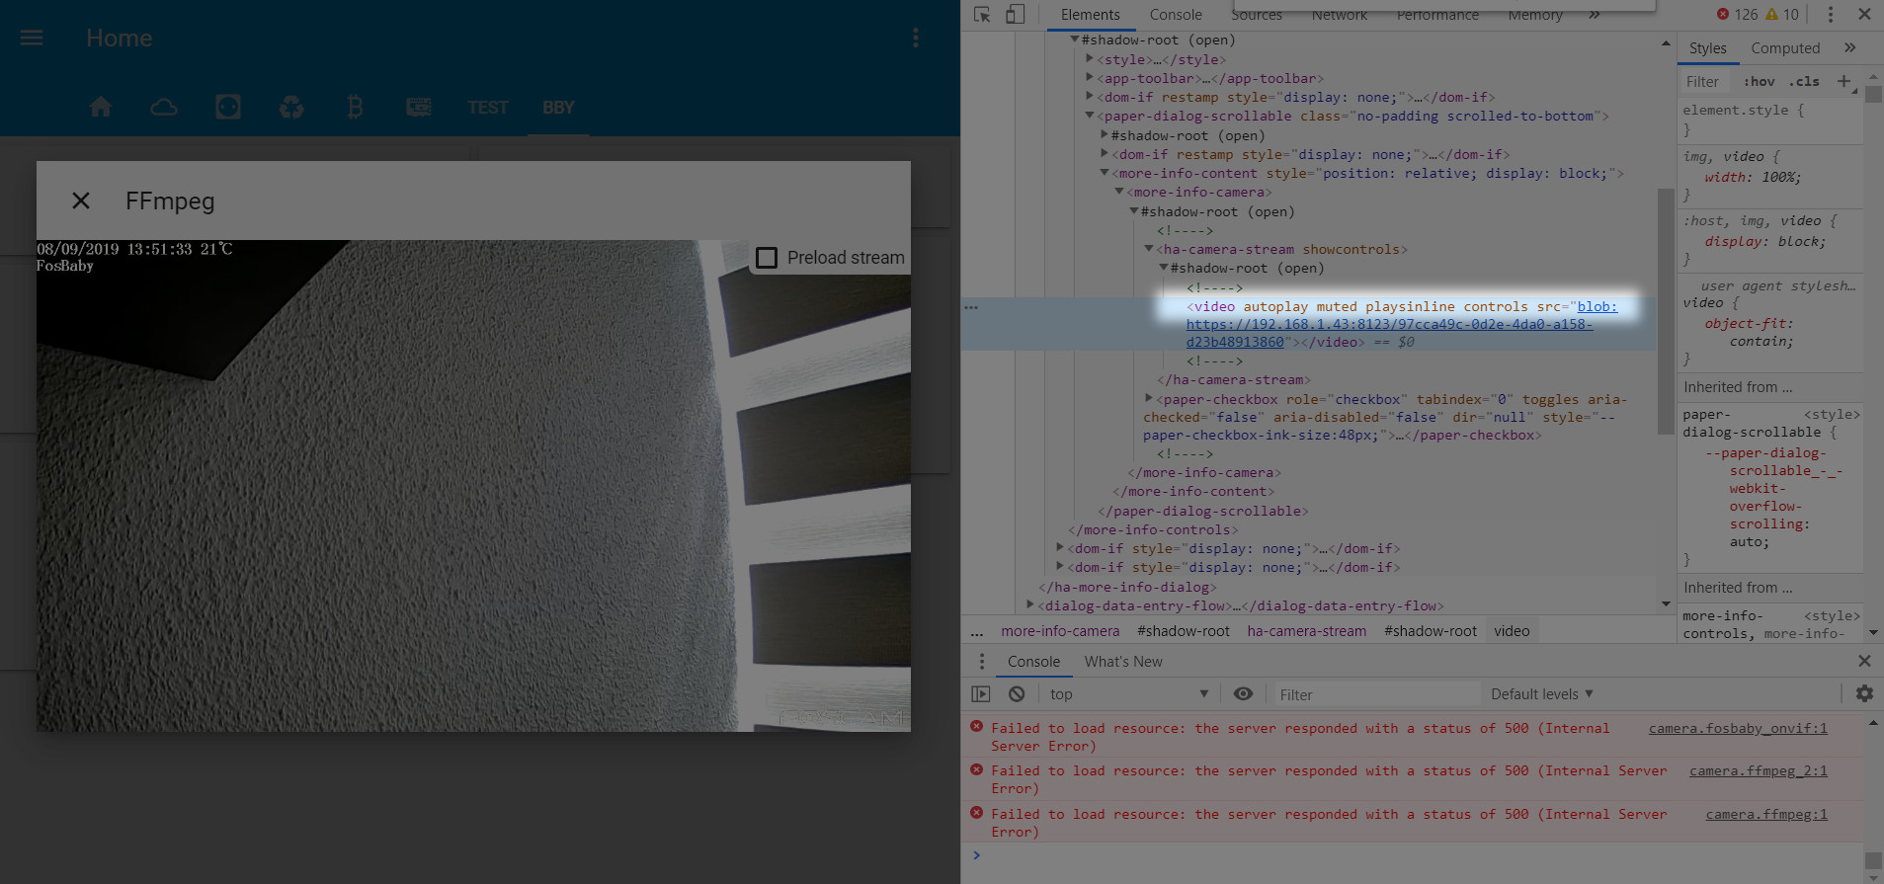Screen dimensions: 1884x884
Task: Show more DevTools panel tabs
Action: (1595, 15)
